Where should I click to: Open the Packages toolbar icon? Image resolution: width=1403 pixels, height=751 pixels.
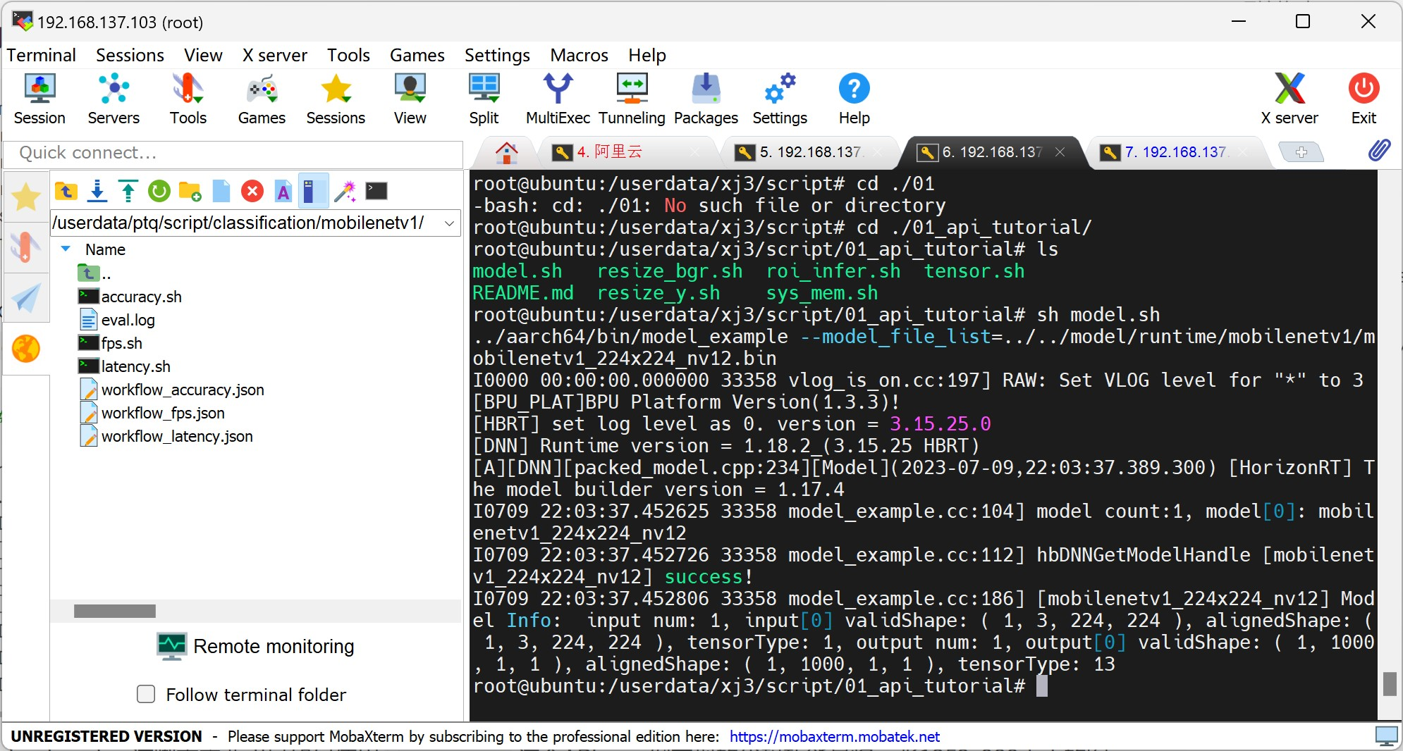tap(706, 99)
